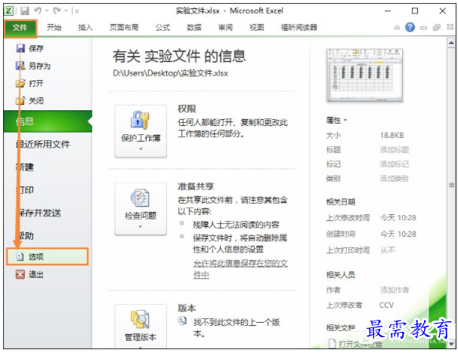
Task: Click the 18.8KB file size value
Action: pyautogui.click(x=392, y=135)
